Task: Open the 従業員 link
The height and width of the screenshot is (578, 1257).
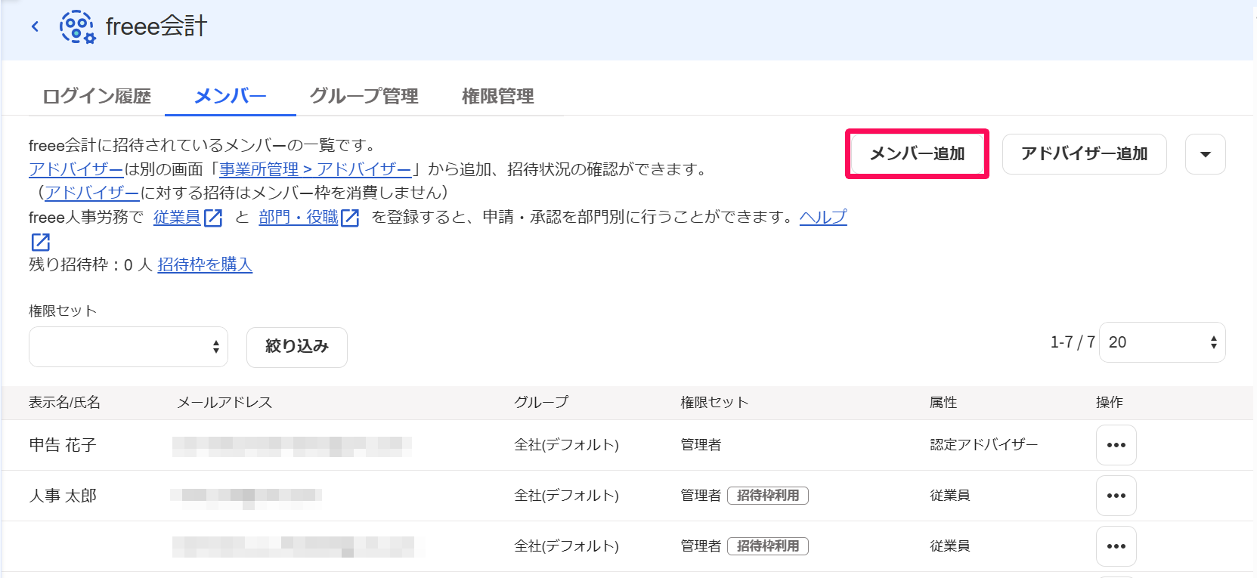Action: pyautogui.click(x=177, y=218)
